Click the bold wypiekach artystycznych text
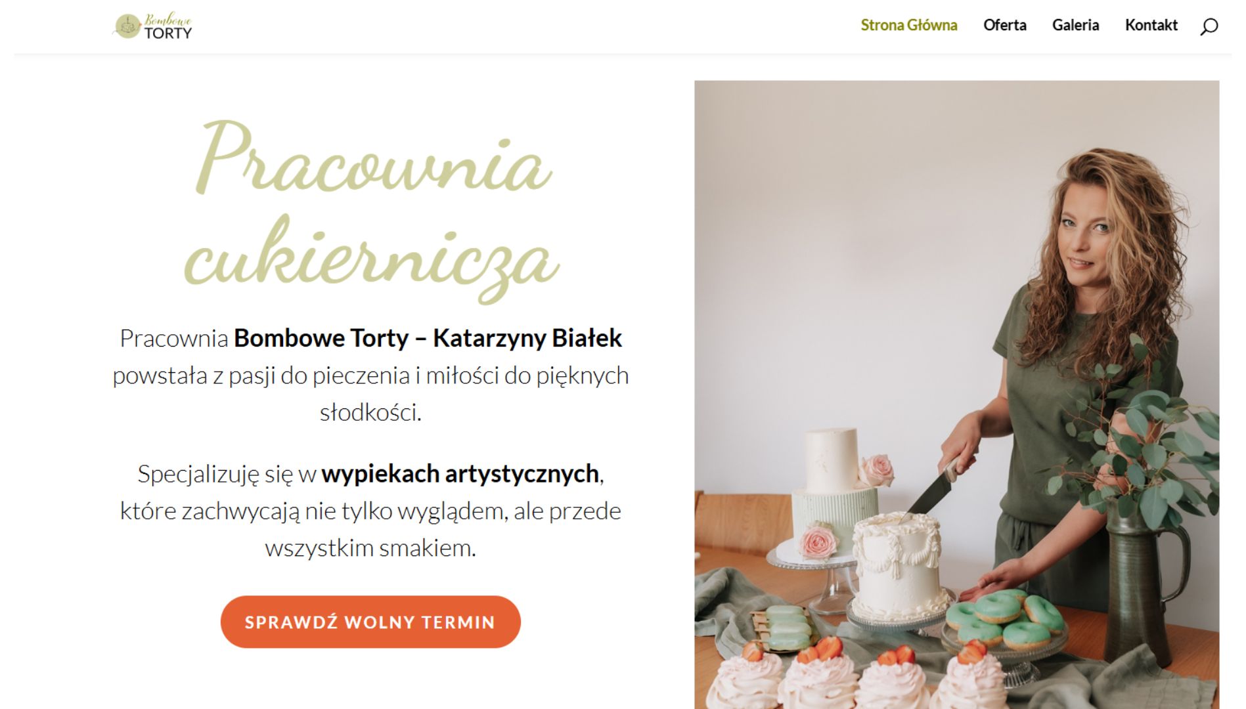 [460, 473]
